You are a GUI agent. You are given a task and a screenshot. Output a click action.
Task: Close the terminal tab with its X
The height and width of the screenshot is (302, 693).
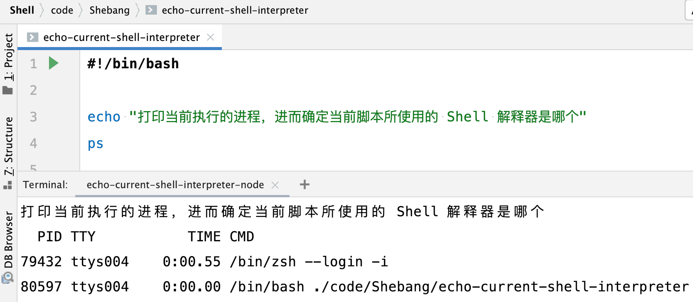point(275,185)
